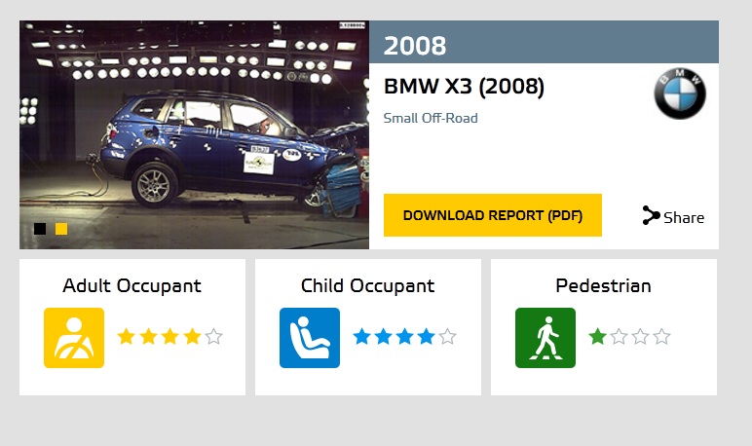The image size is (752, 446).
Task: Click the Pedestrian heading
Action: click(x=603, y=286)
